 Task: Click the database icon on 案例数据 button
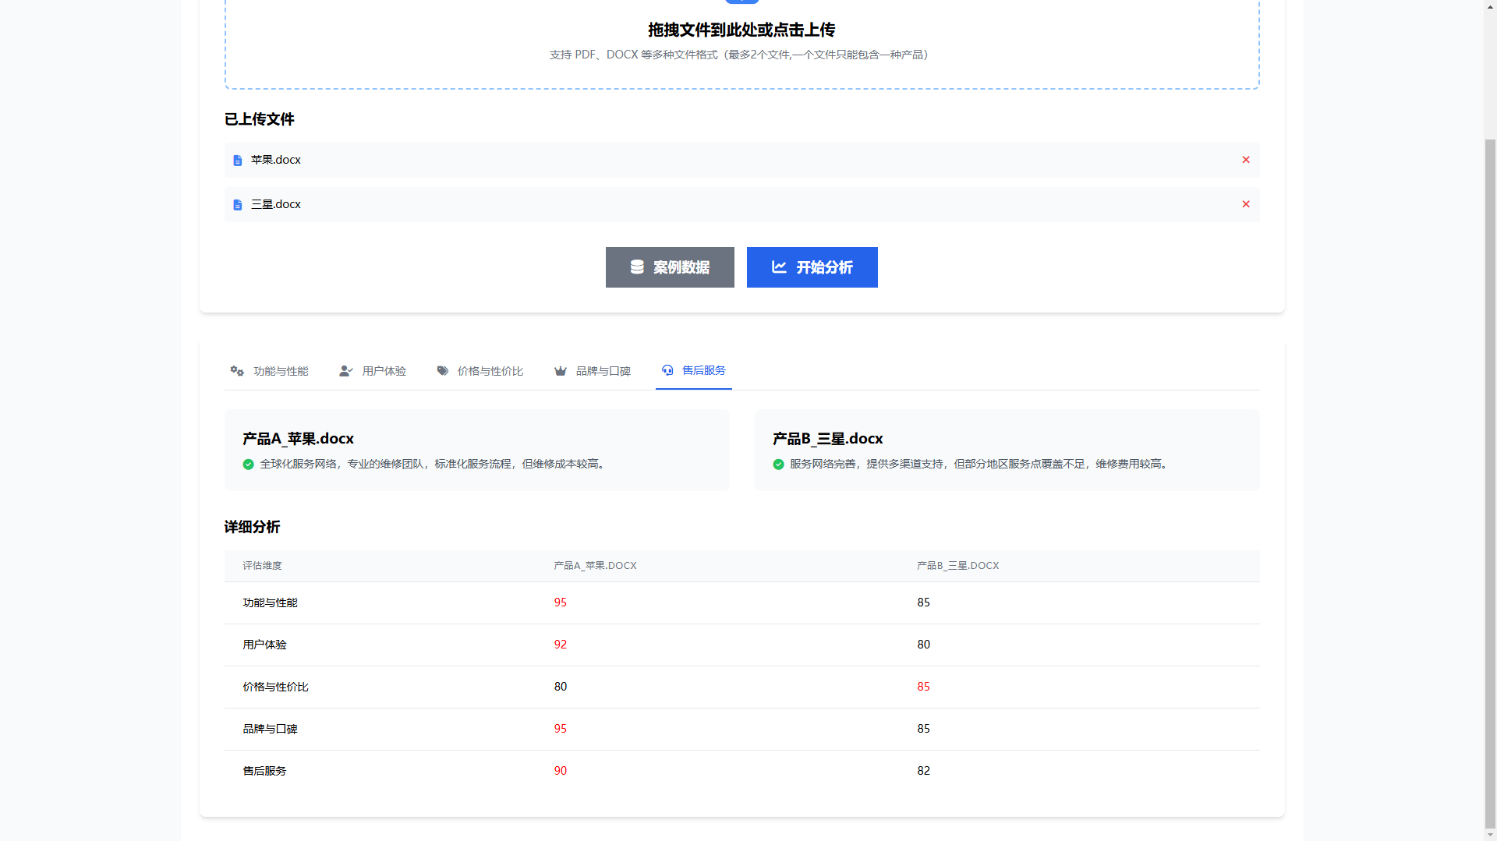click(x=637, y=267)
